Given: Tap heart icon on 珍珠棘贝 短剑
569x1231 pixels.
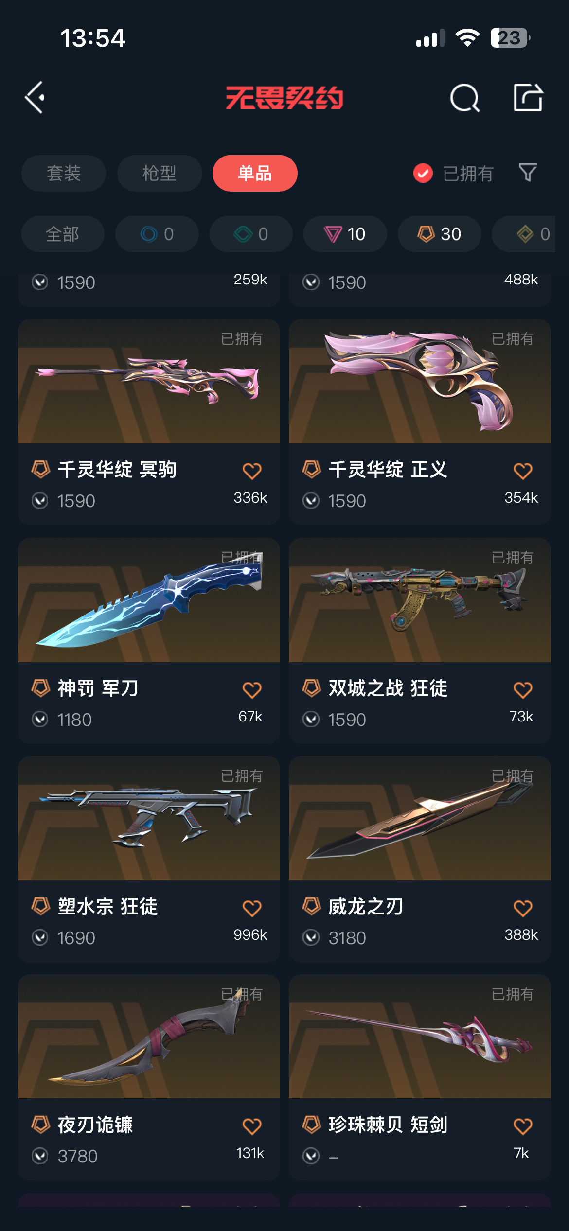Looking at the screenshot, I should point(523,1126).
